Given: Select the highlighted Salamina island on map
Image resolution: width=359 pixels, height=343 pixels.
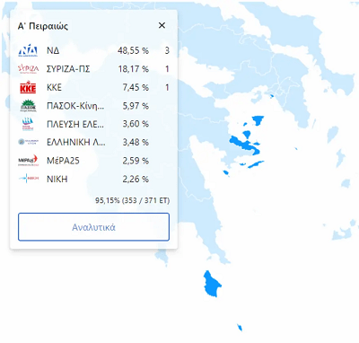Looking at the screenshot, I should (258, 120).
